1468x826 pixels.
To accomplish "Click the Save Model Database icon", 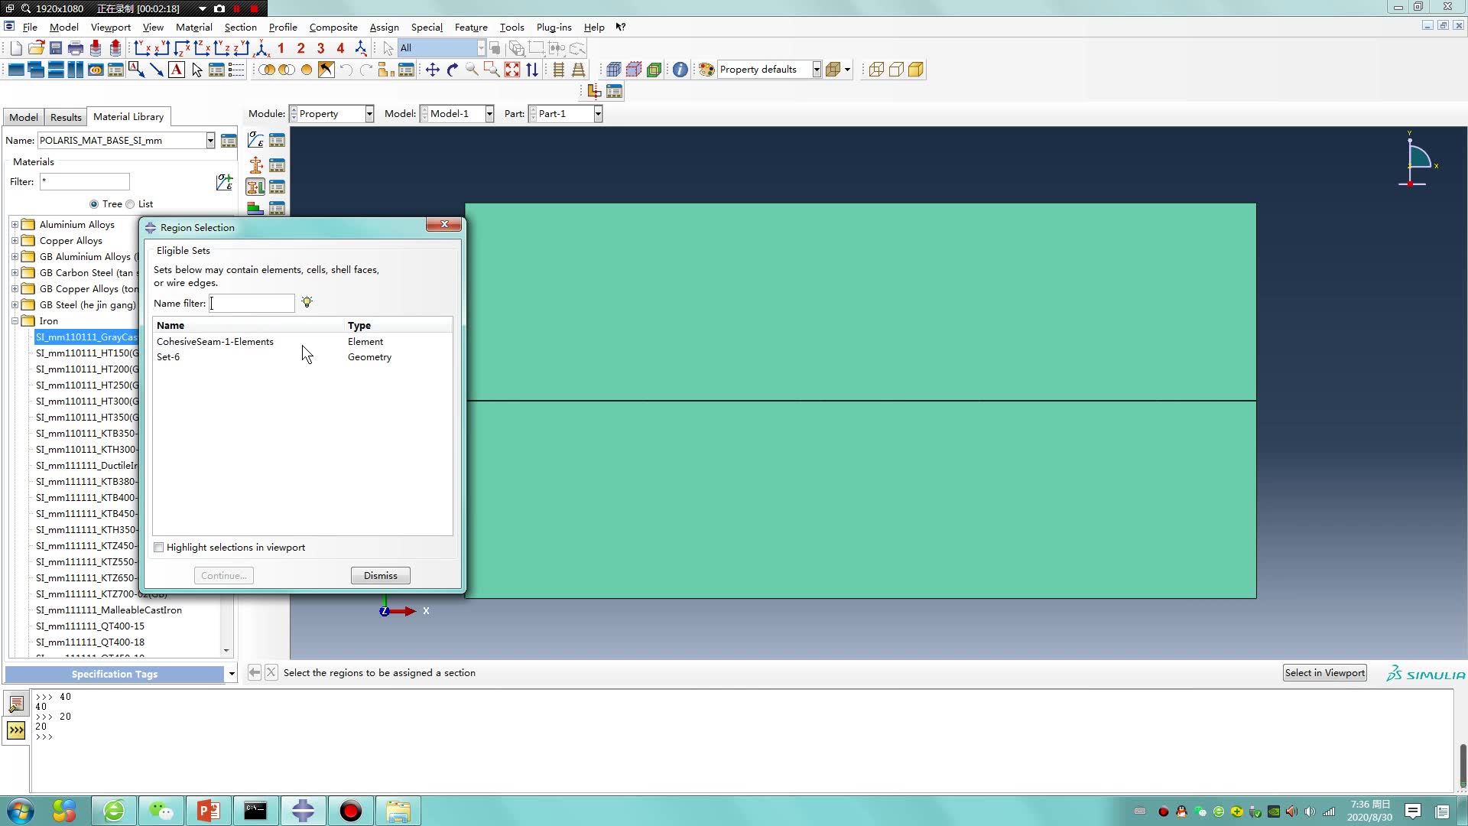I will point(56,48).
